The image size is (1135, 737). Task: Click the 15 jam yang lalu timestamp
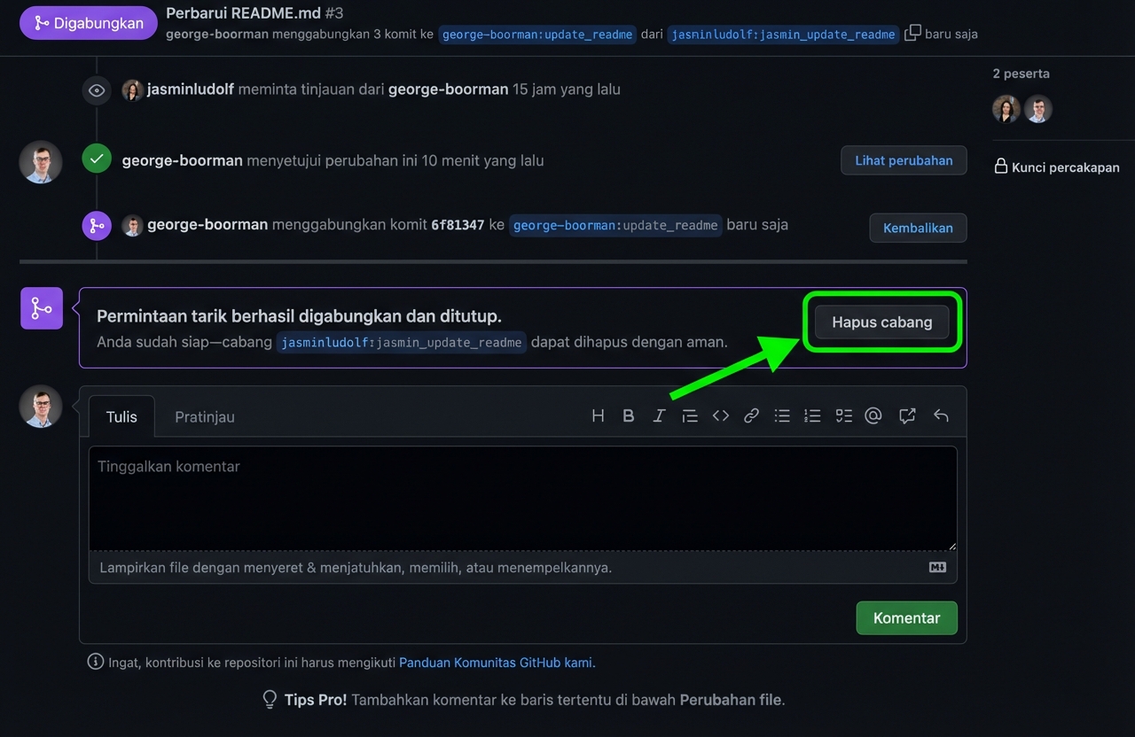566,89
